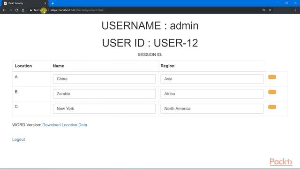The height and width of the screenshot is (169, 300).
Task: Select the location C cell
Action: [x=31, y=108]
